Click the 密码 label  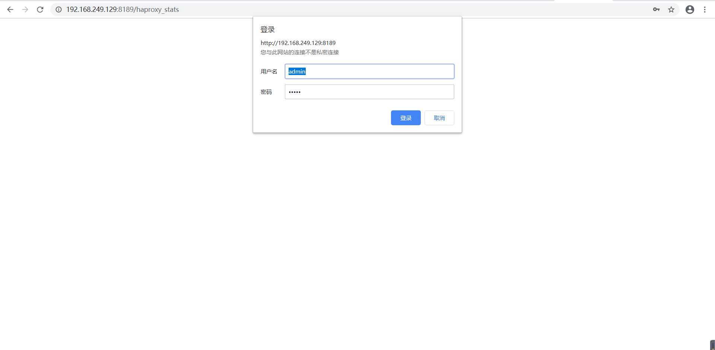[266, 92]
